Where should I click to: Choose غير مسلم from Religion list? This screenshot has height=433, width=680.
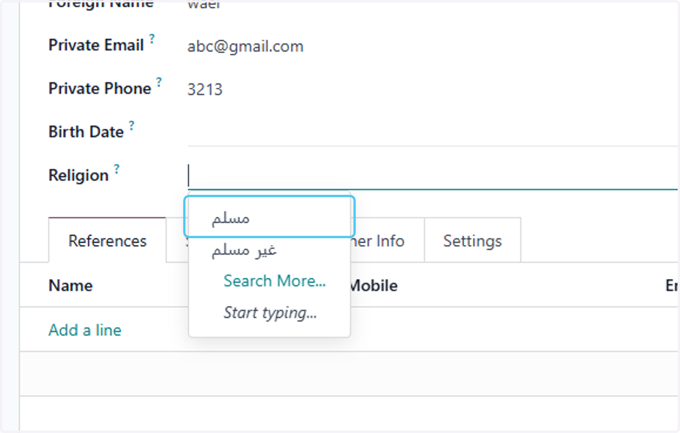click(x=269, y=250)
